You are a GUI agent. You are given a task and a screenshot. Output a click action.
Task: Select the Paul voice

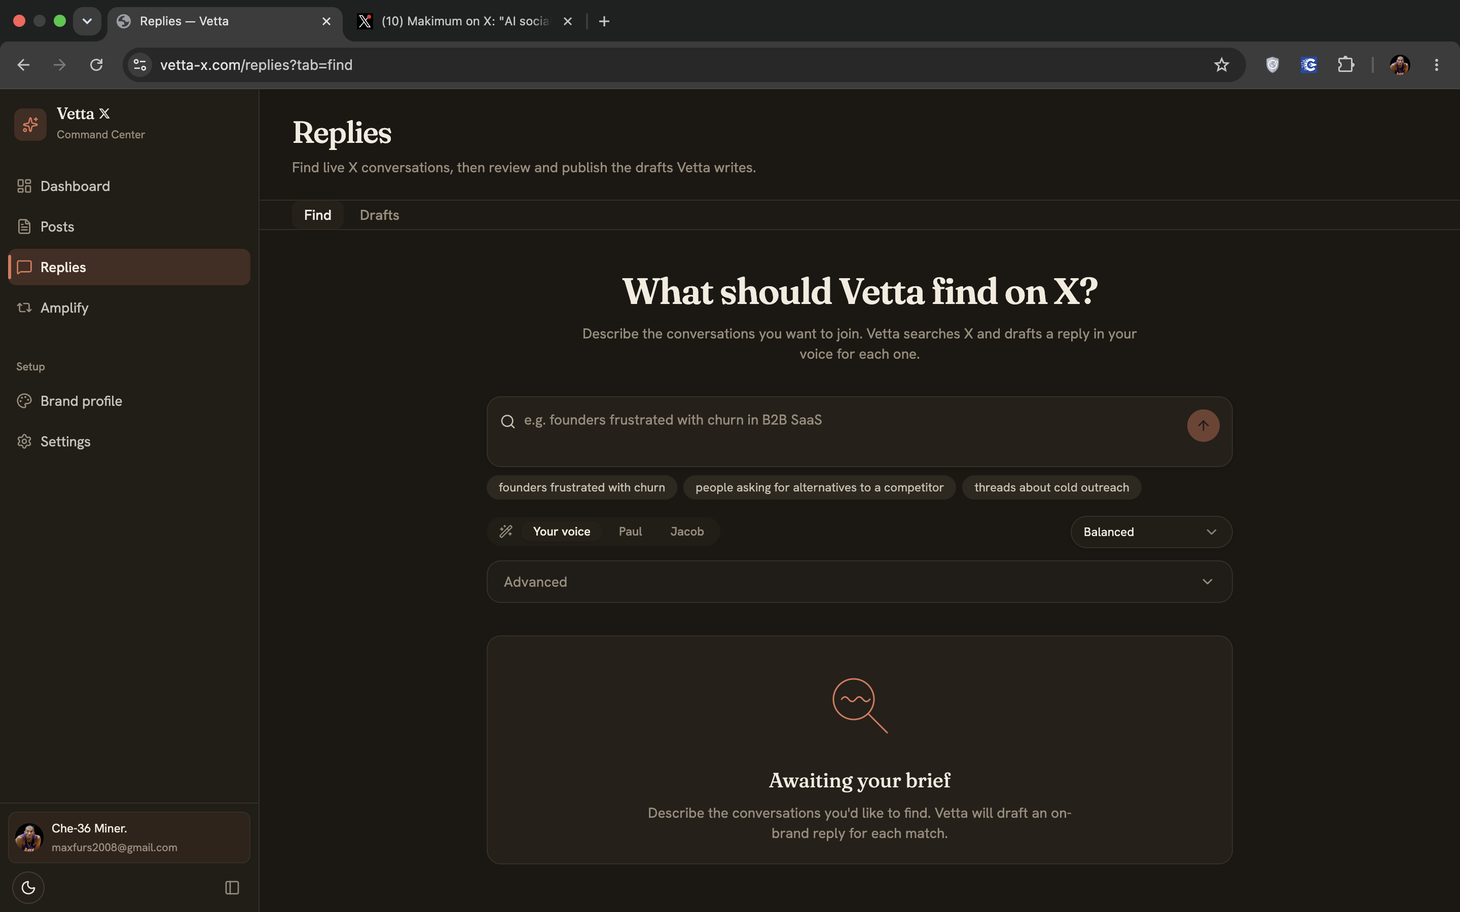pyautogui.click(x=631, y=531)
